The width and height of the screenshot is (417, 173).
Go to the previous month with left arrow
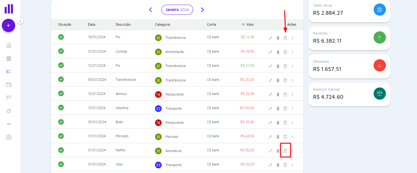point(151,10)
